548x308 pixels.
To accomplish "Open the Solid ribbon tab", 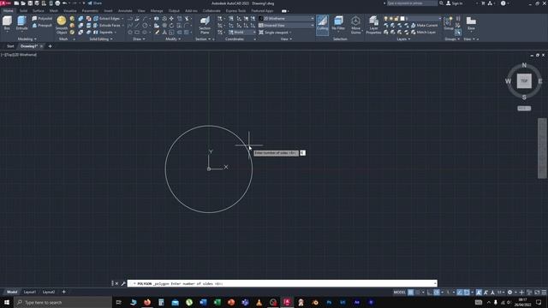I will click(23, 11).
